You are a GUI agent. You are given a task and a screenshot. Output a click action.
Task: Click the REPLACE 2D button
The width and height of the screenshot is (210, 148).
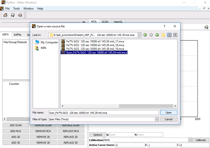(71, 137)
